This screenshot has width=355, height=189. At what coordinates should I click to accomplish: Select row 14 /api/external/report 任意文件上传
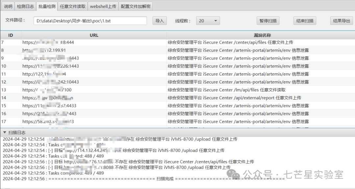177,98
